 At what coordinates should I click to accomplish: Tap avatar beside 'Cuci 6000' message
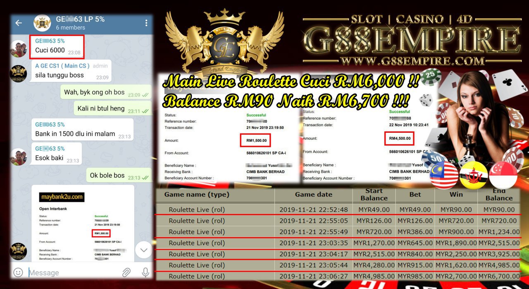19,49
